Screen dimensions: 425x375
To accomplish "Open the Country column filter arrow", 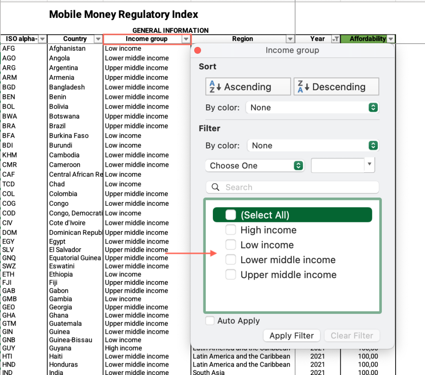I will pyautogui.click(x=98, y=39).
